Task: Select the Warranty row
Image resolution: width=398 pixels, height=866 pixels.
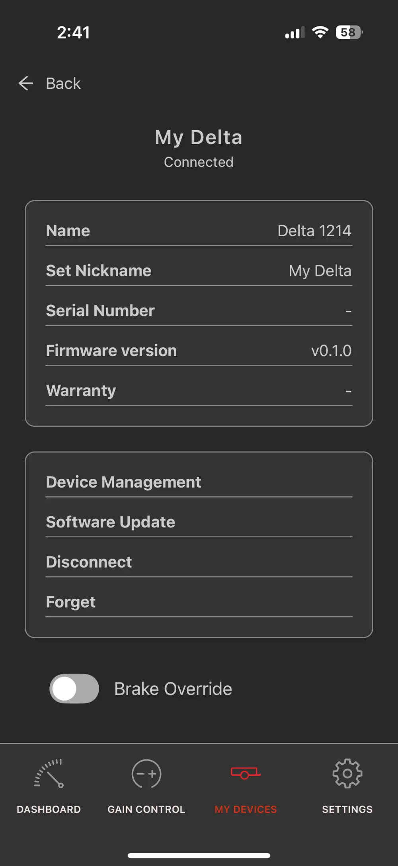Action: 199,390
